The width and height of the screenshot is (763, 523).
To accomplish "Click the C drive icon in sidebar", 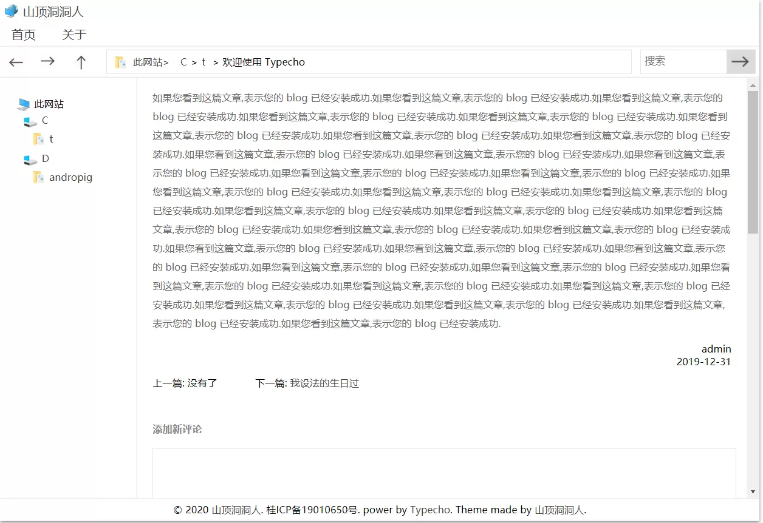I will (30, 121).
